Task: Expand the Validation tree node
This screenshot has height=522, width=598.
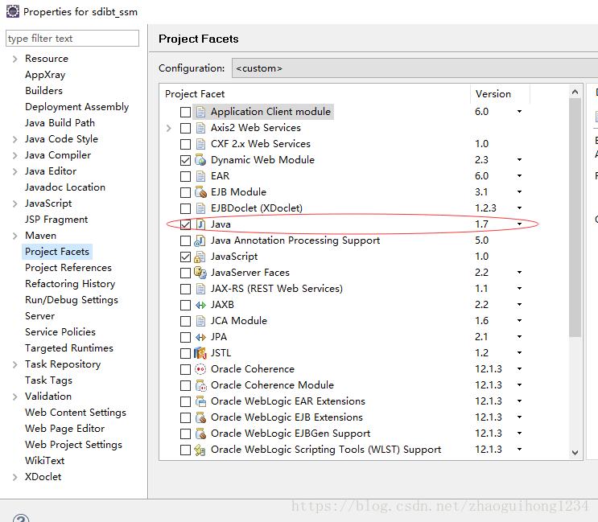Action: tap(14, 397)
